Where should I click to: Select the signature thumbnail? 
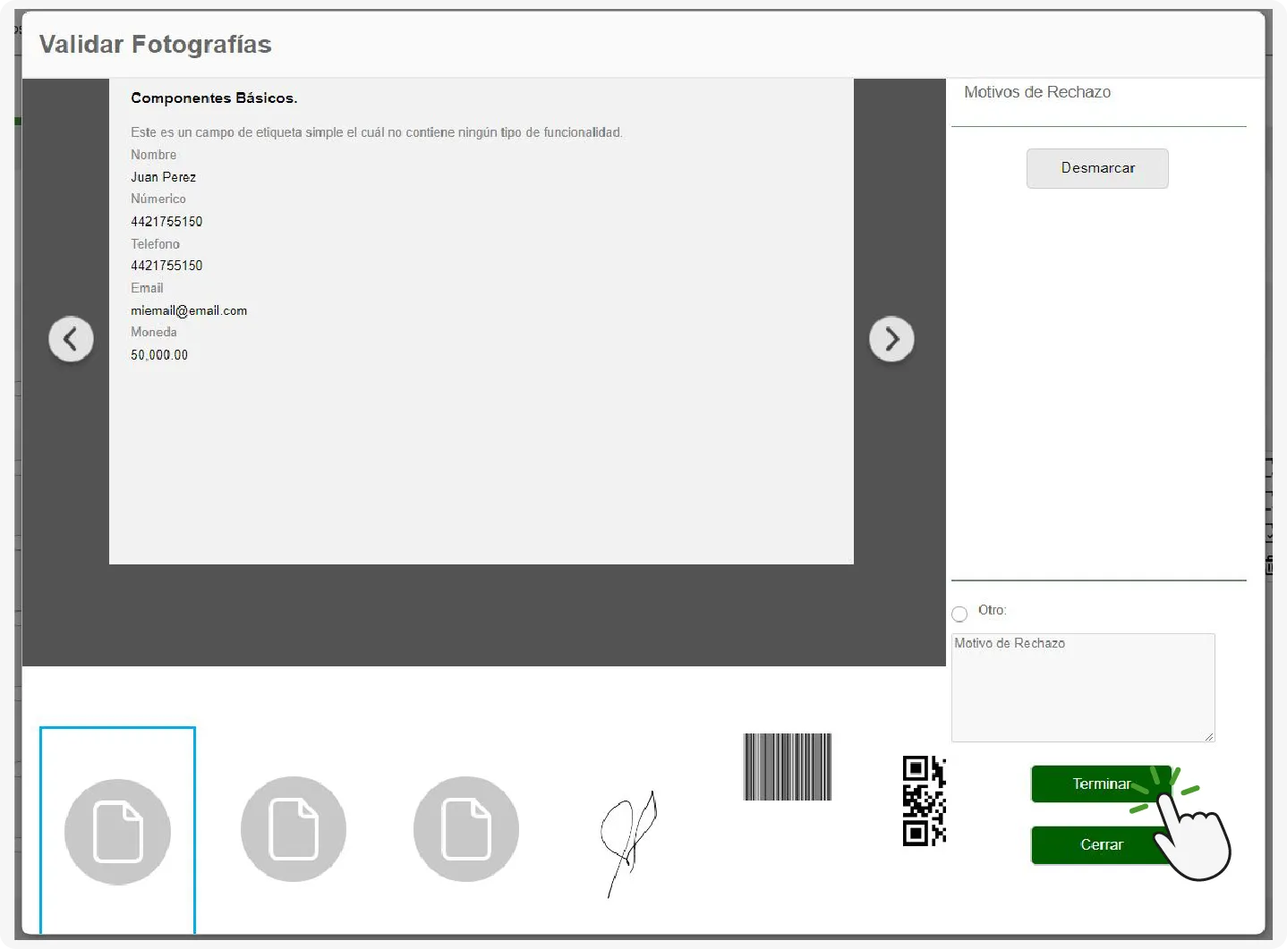click(629, 843)
